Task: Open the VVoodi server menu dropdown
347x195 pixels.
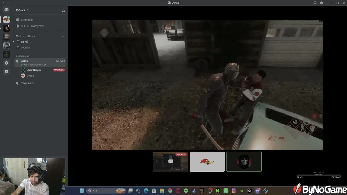Action: point(22,10)
